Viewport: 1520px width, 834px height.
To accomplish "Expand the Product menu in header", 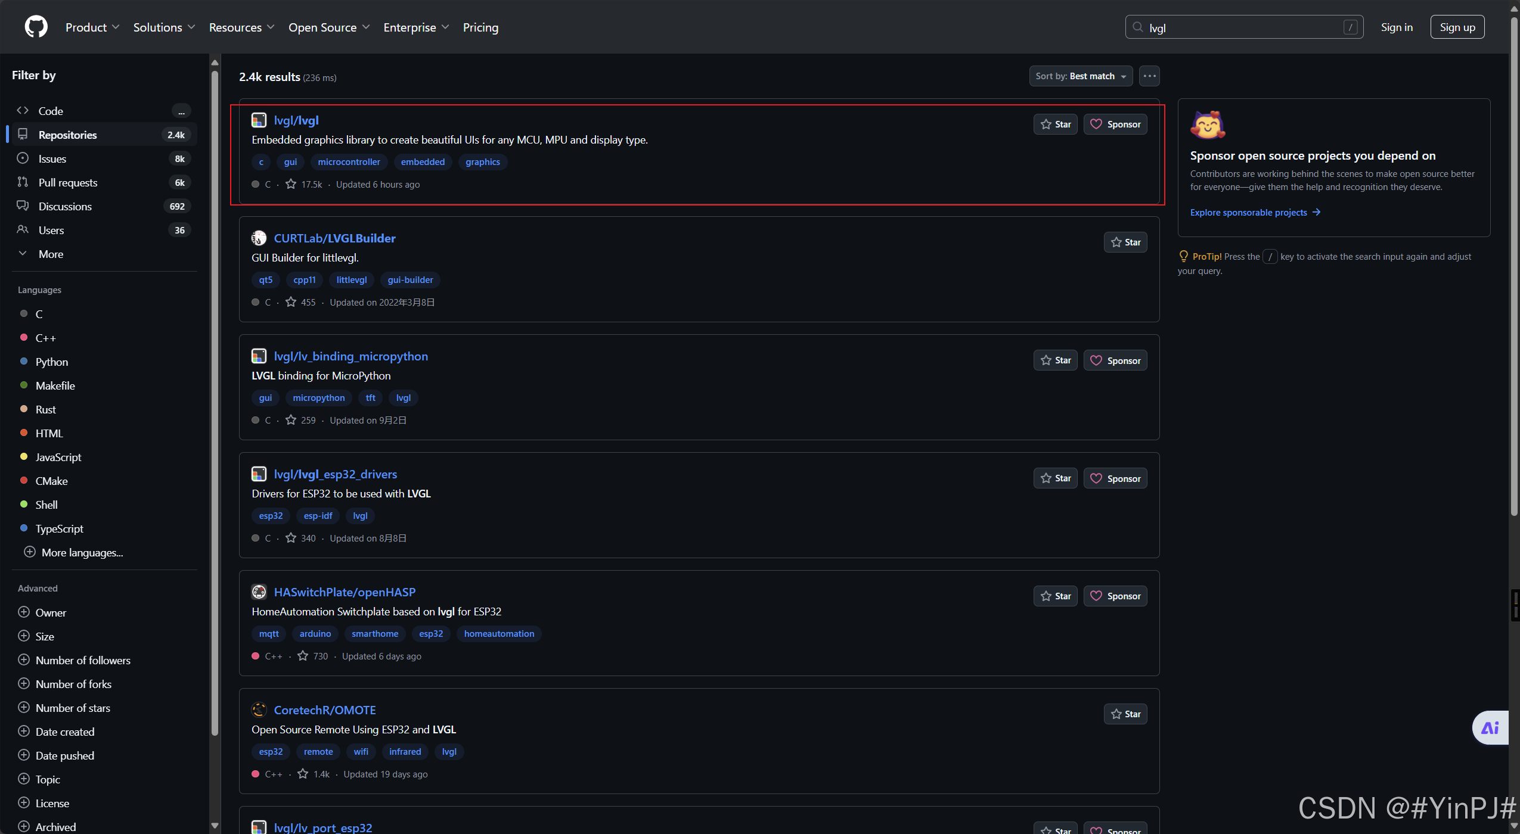I will (x=92, y=27).
